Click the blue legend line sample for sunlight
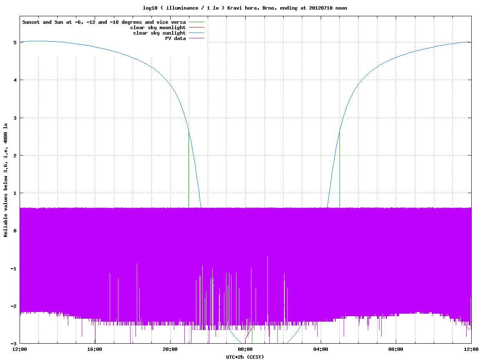 point(196,33)
